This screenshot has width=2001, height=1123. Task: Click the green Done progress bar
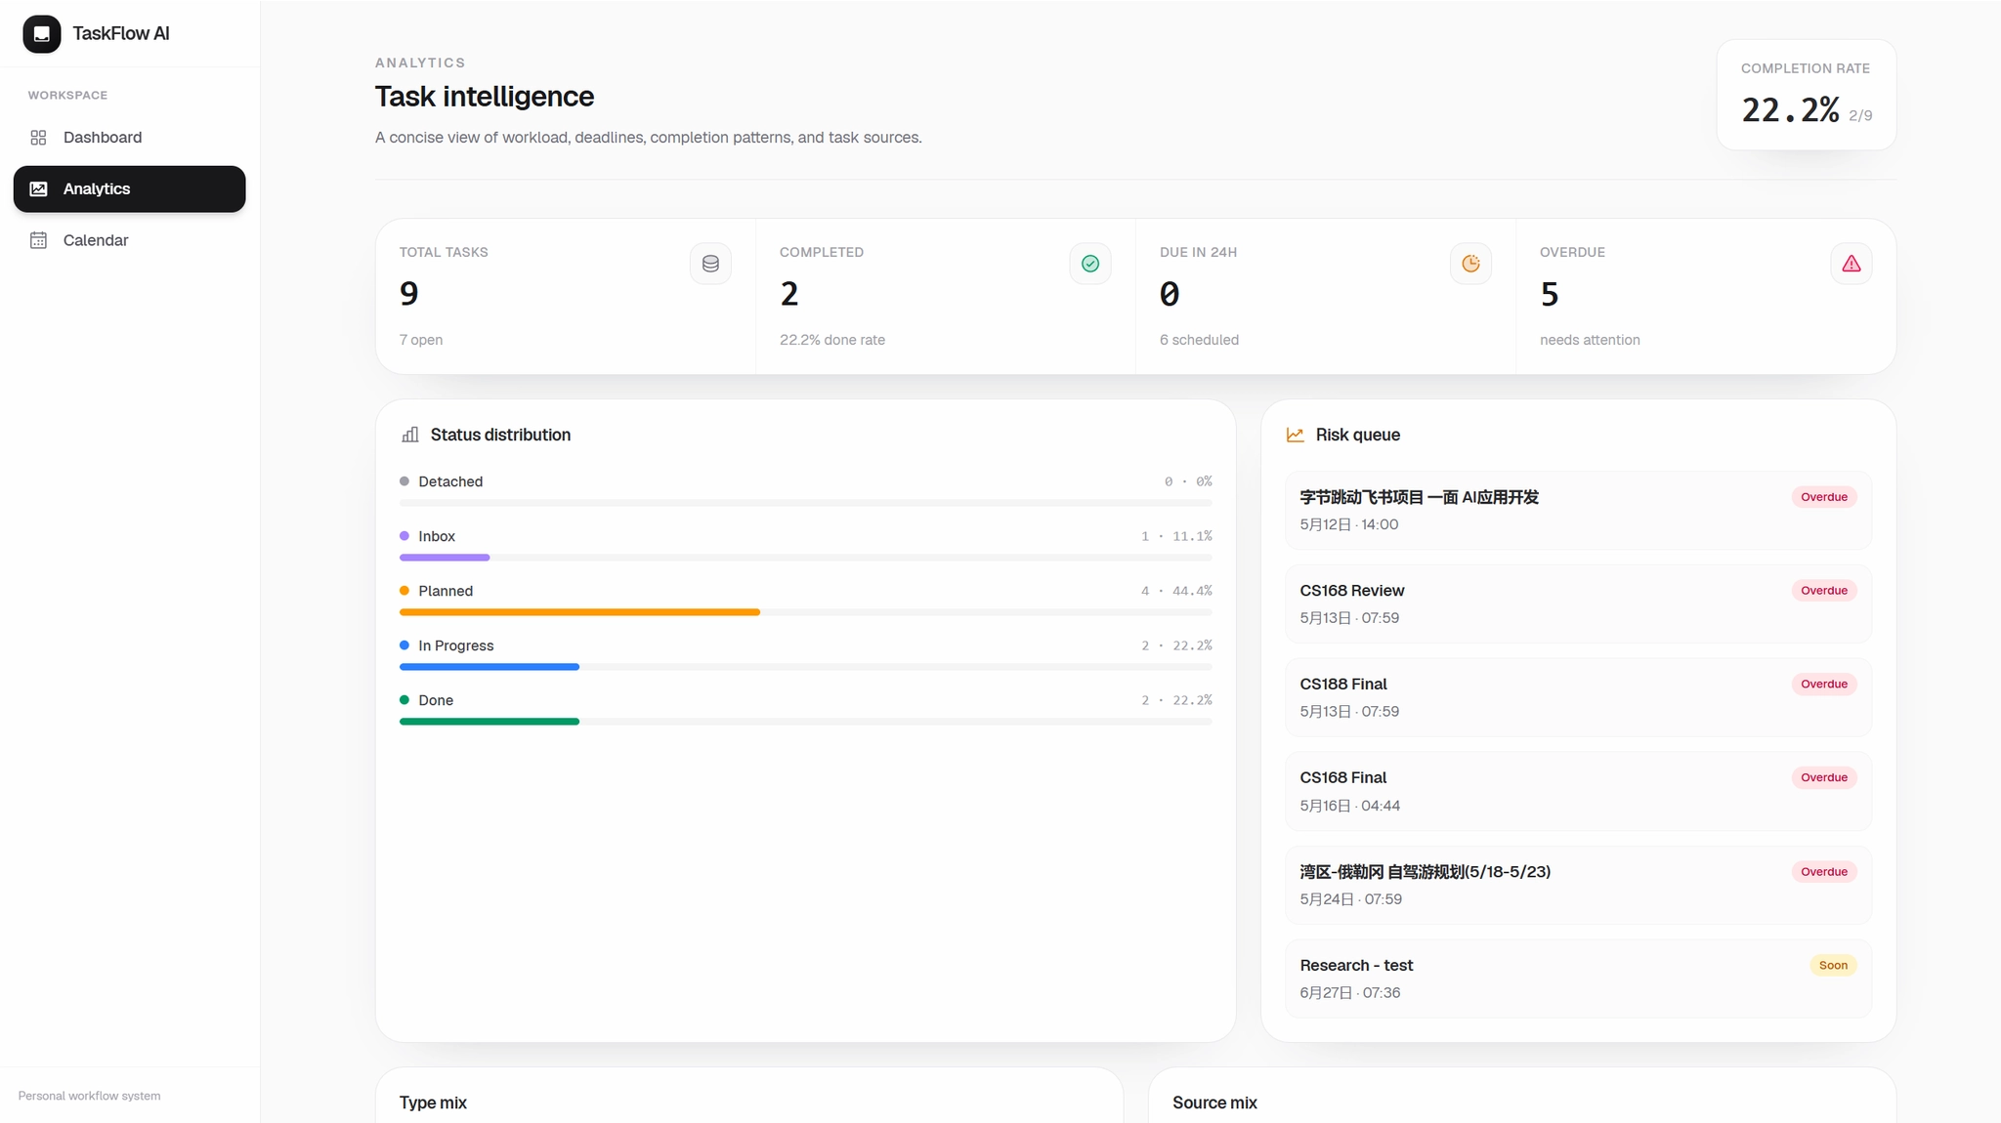[x=490, y=722]
